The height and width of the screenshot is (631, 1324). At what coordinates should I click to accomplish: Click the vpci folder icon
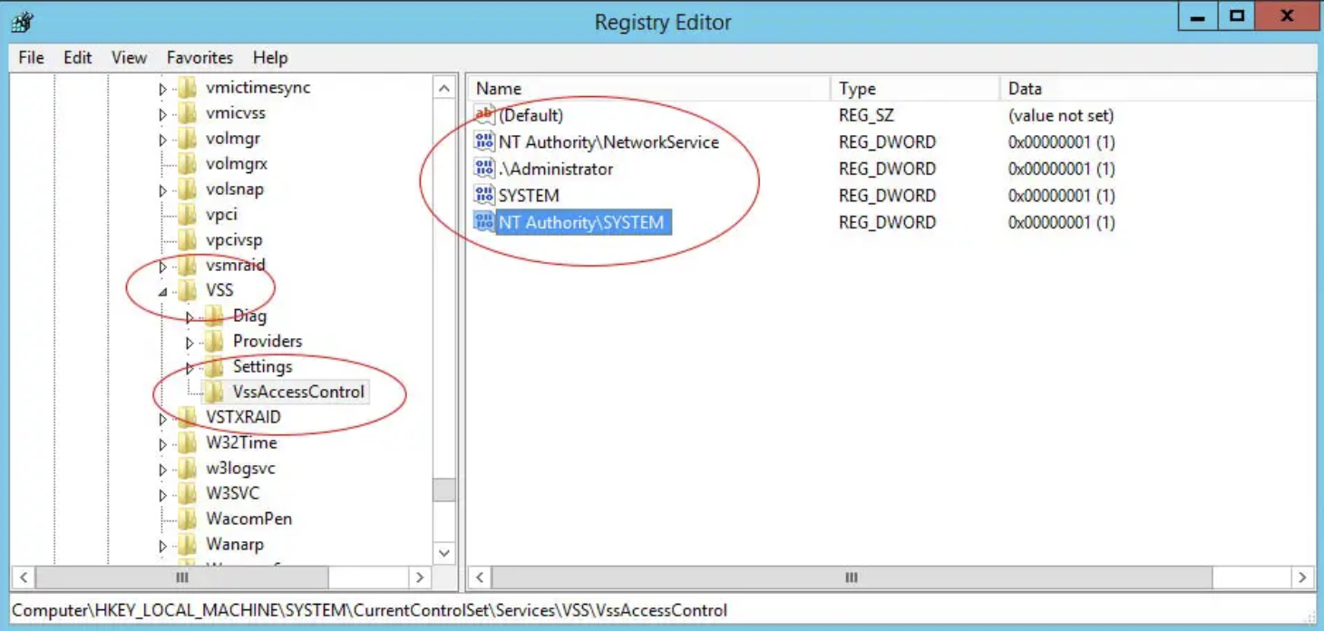[x=188, y=215]
